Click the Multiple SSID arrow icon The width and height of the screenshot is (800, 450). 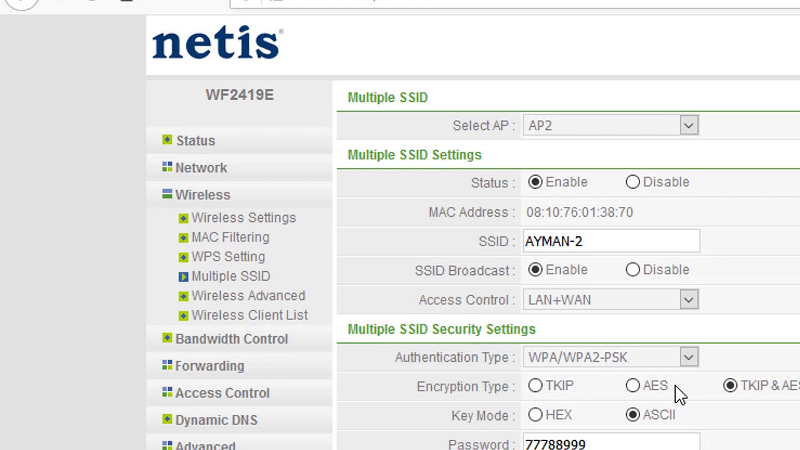183,276
